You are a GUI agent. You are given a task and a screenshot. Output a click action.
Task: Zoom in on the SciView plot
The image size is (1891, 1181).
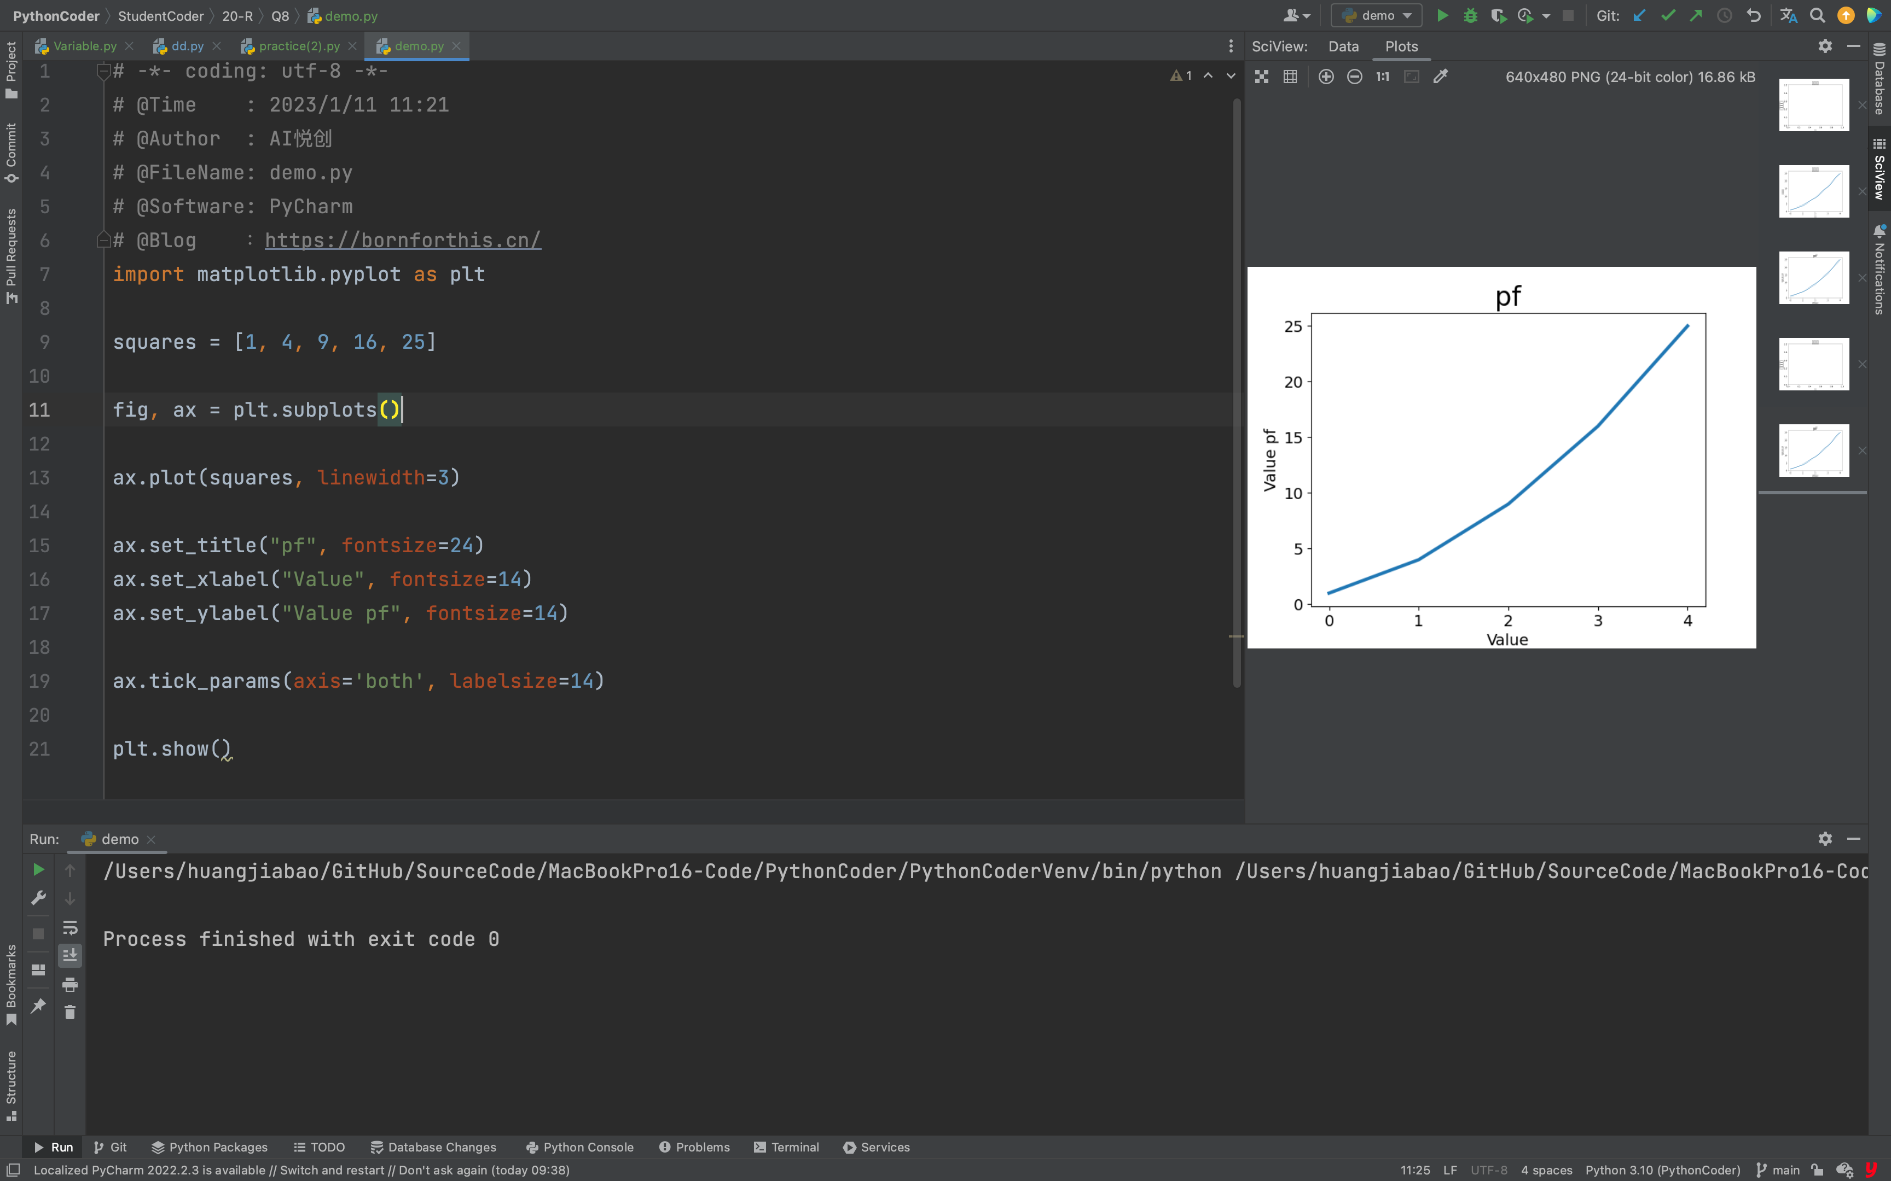[x=1326, y=77]
